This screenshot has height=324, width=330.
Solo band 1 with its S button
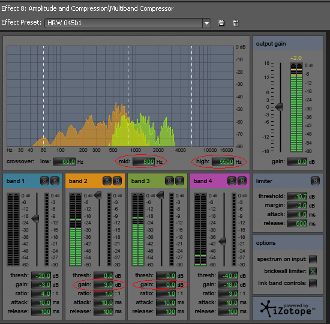(x=44, y=181)
